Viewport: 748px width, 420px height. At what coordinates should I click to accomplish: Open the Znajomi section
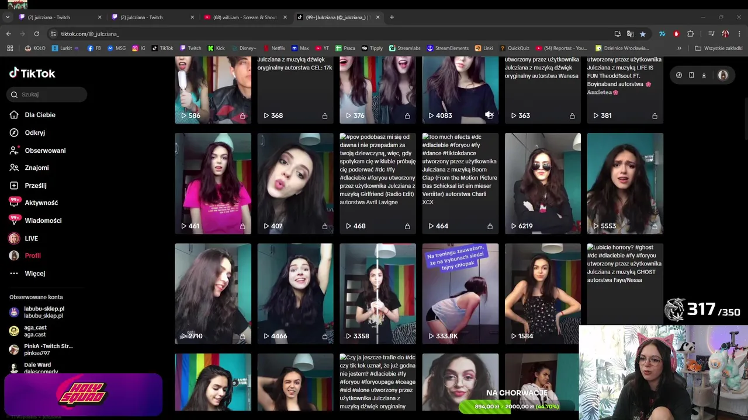pos(36,167)
